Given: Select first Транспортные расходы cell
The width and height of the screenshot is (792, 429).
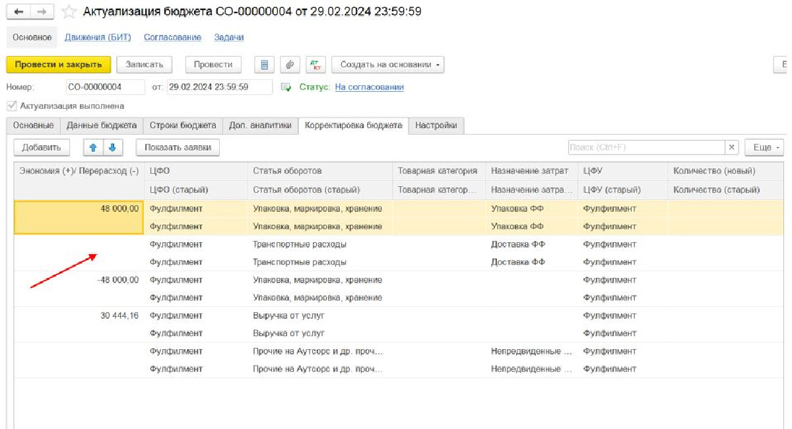Looking at the screenshot, I should click(x=320, y=244).
